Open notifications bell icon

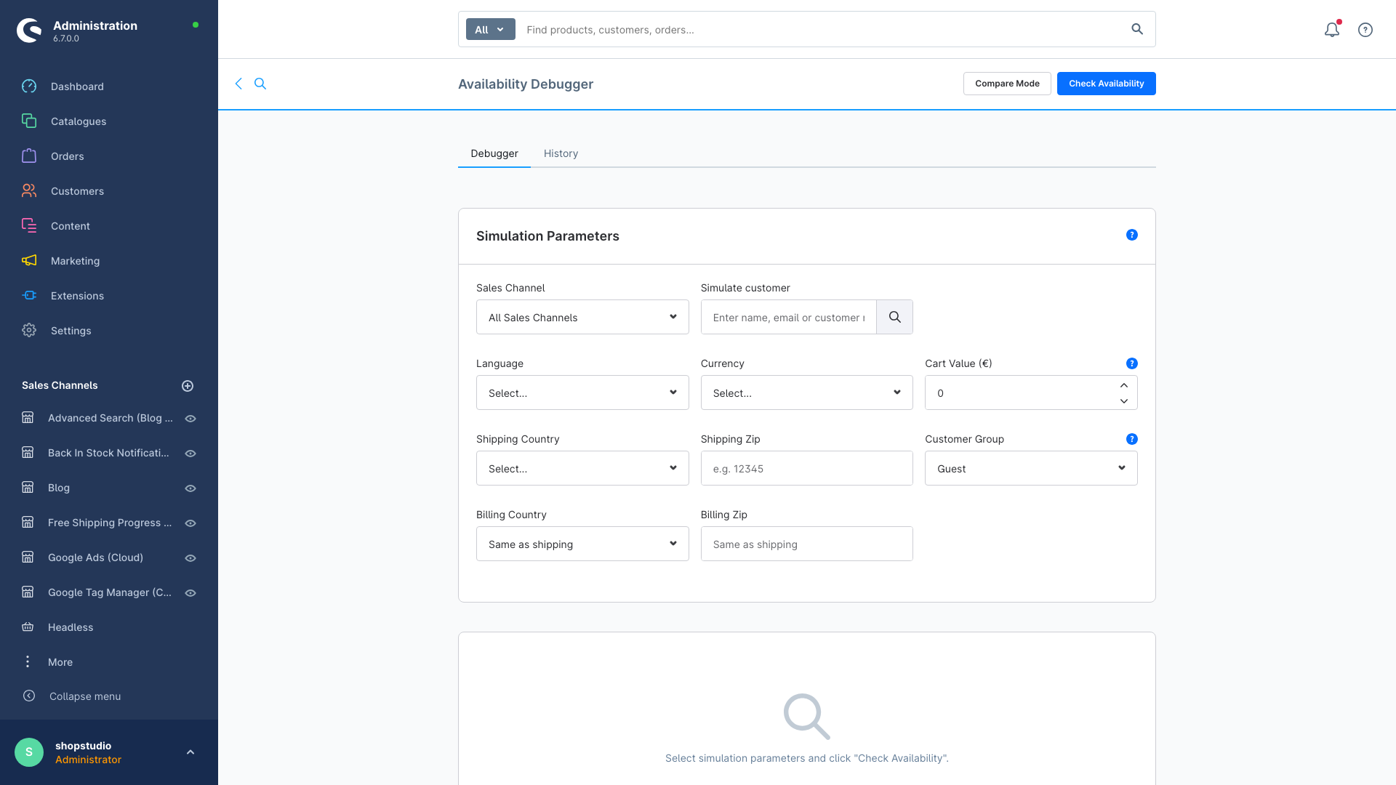[1332, 30]
